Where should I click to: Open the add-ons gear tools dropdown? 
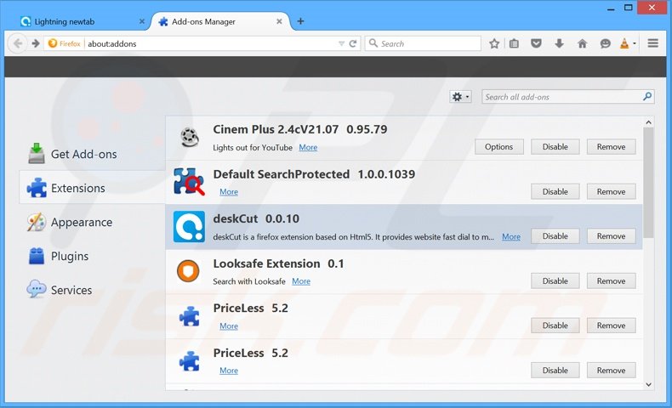click(x=460, y=97)
